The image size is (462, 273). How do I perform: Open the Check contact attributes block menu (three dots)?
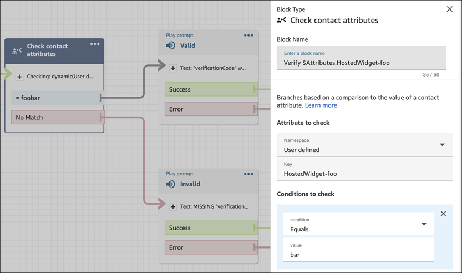95,44
